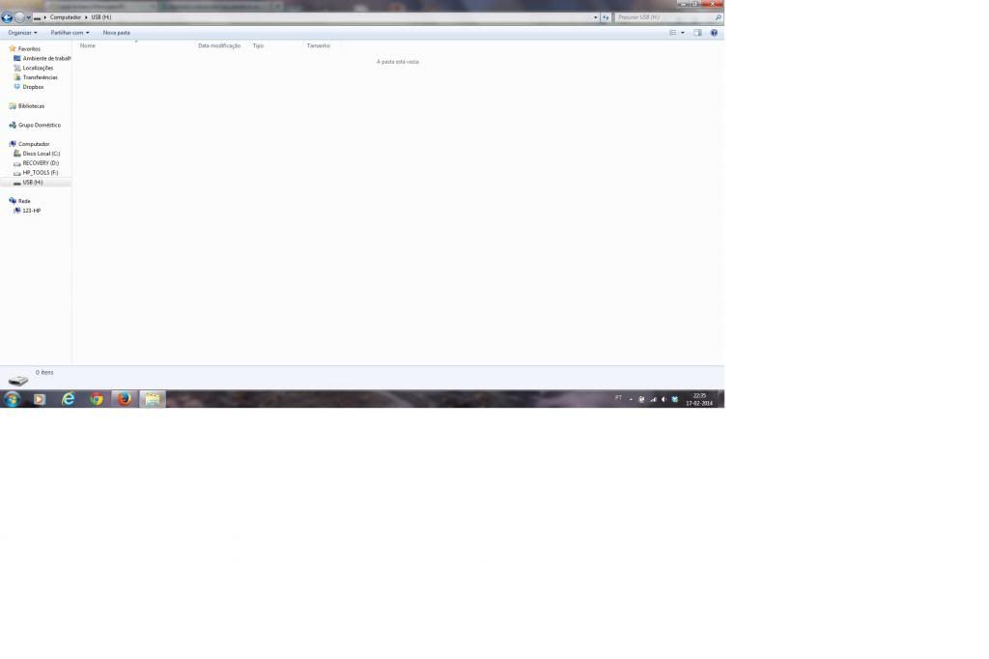Image resolution: width=989 pixels, height=659 pixels.
Task: Change the view using the view icon
Action: point(673,33)
